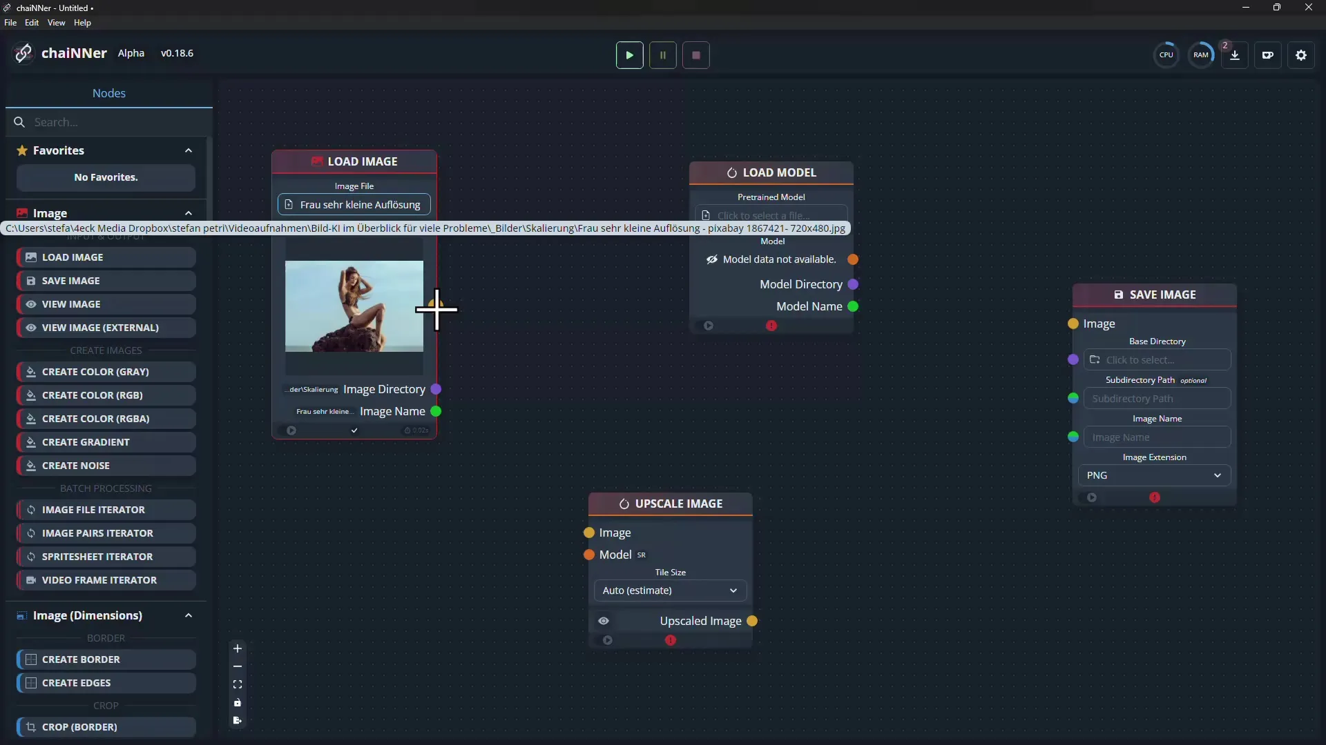Viewport: 1326px width, 745px height.
Task: Click the Run pipeline play button
Action: pyautogui.click(x=629, y=54)
